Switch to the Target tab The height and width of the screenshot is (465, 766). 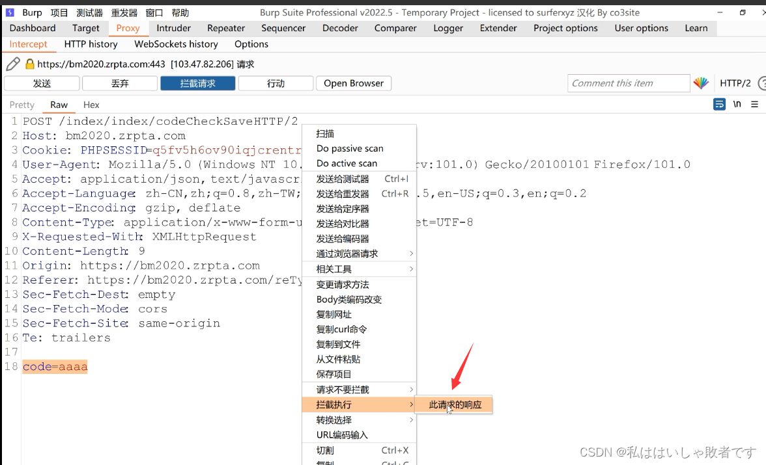click(85, 29)
